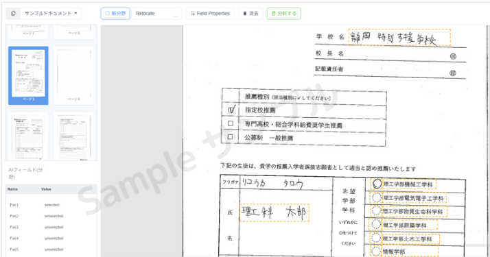Expand the Relocate dropdown field
This screenshot has width=490, height=257.
click(x=156, y=14)
